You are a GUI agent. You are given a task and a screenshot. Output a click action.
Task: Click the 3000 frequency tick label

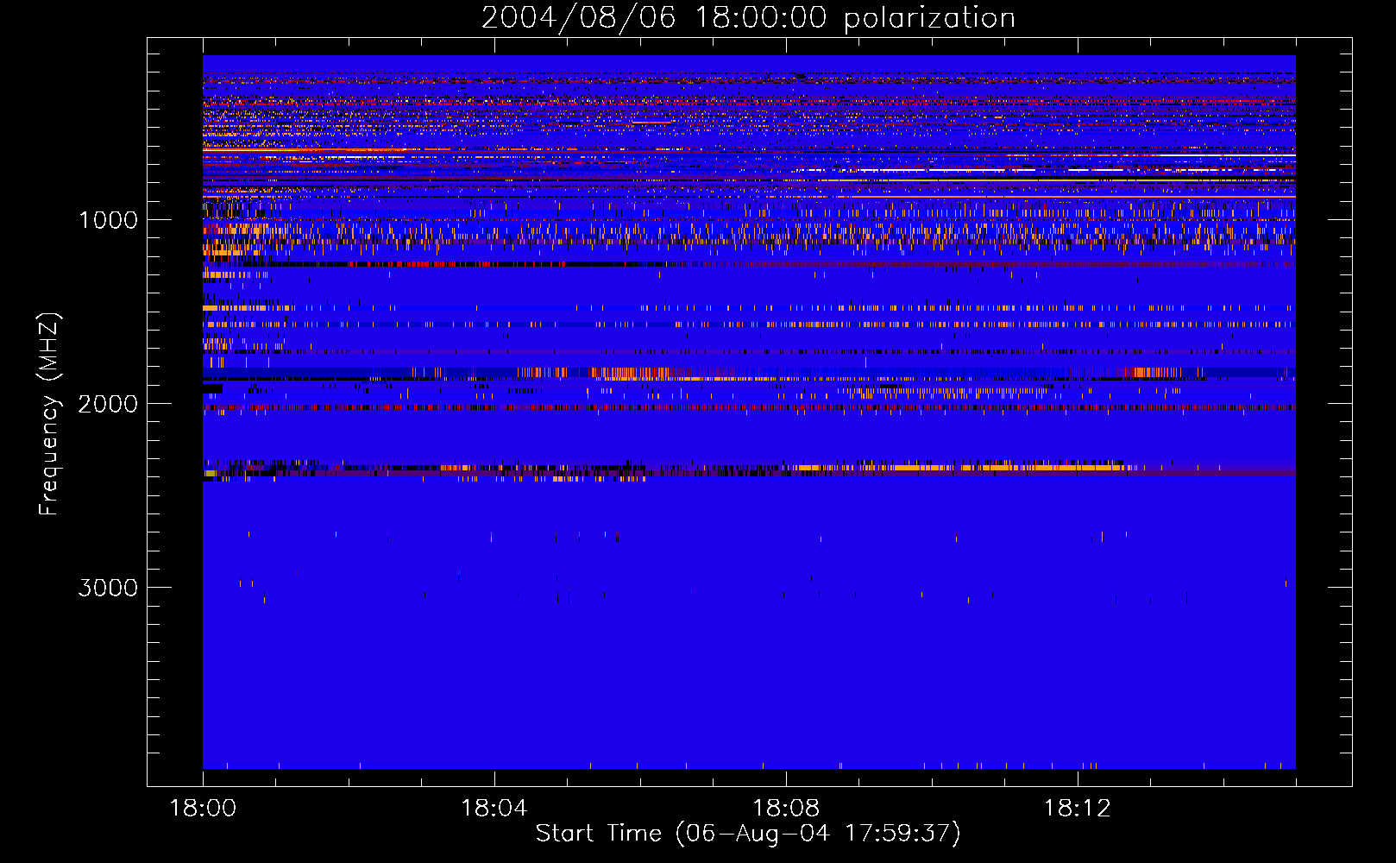pos(108,588)
